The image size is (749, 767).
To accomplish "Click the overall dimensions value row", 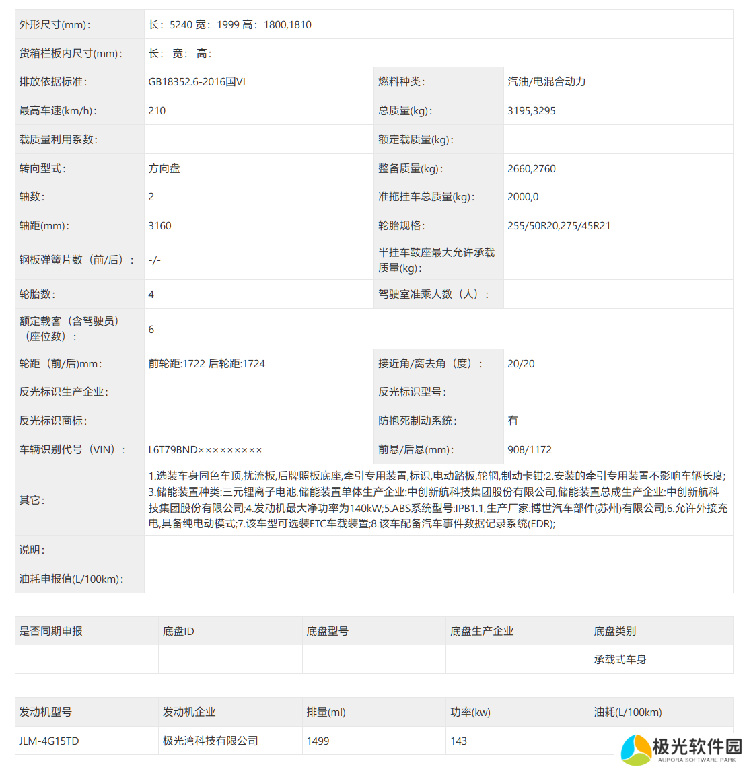I will [x=229, y=24].
